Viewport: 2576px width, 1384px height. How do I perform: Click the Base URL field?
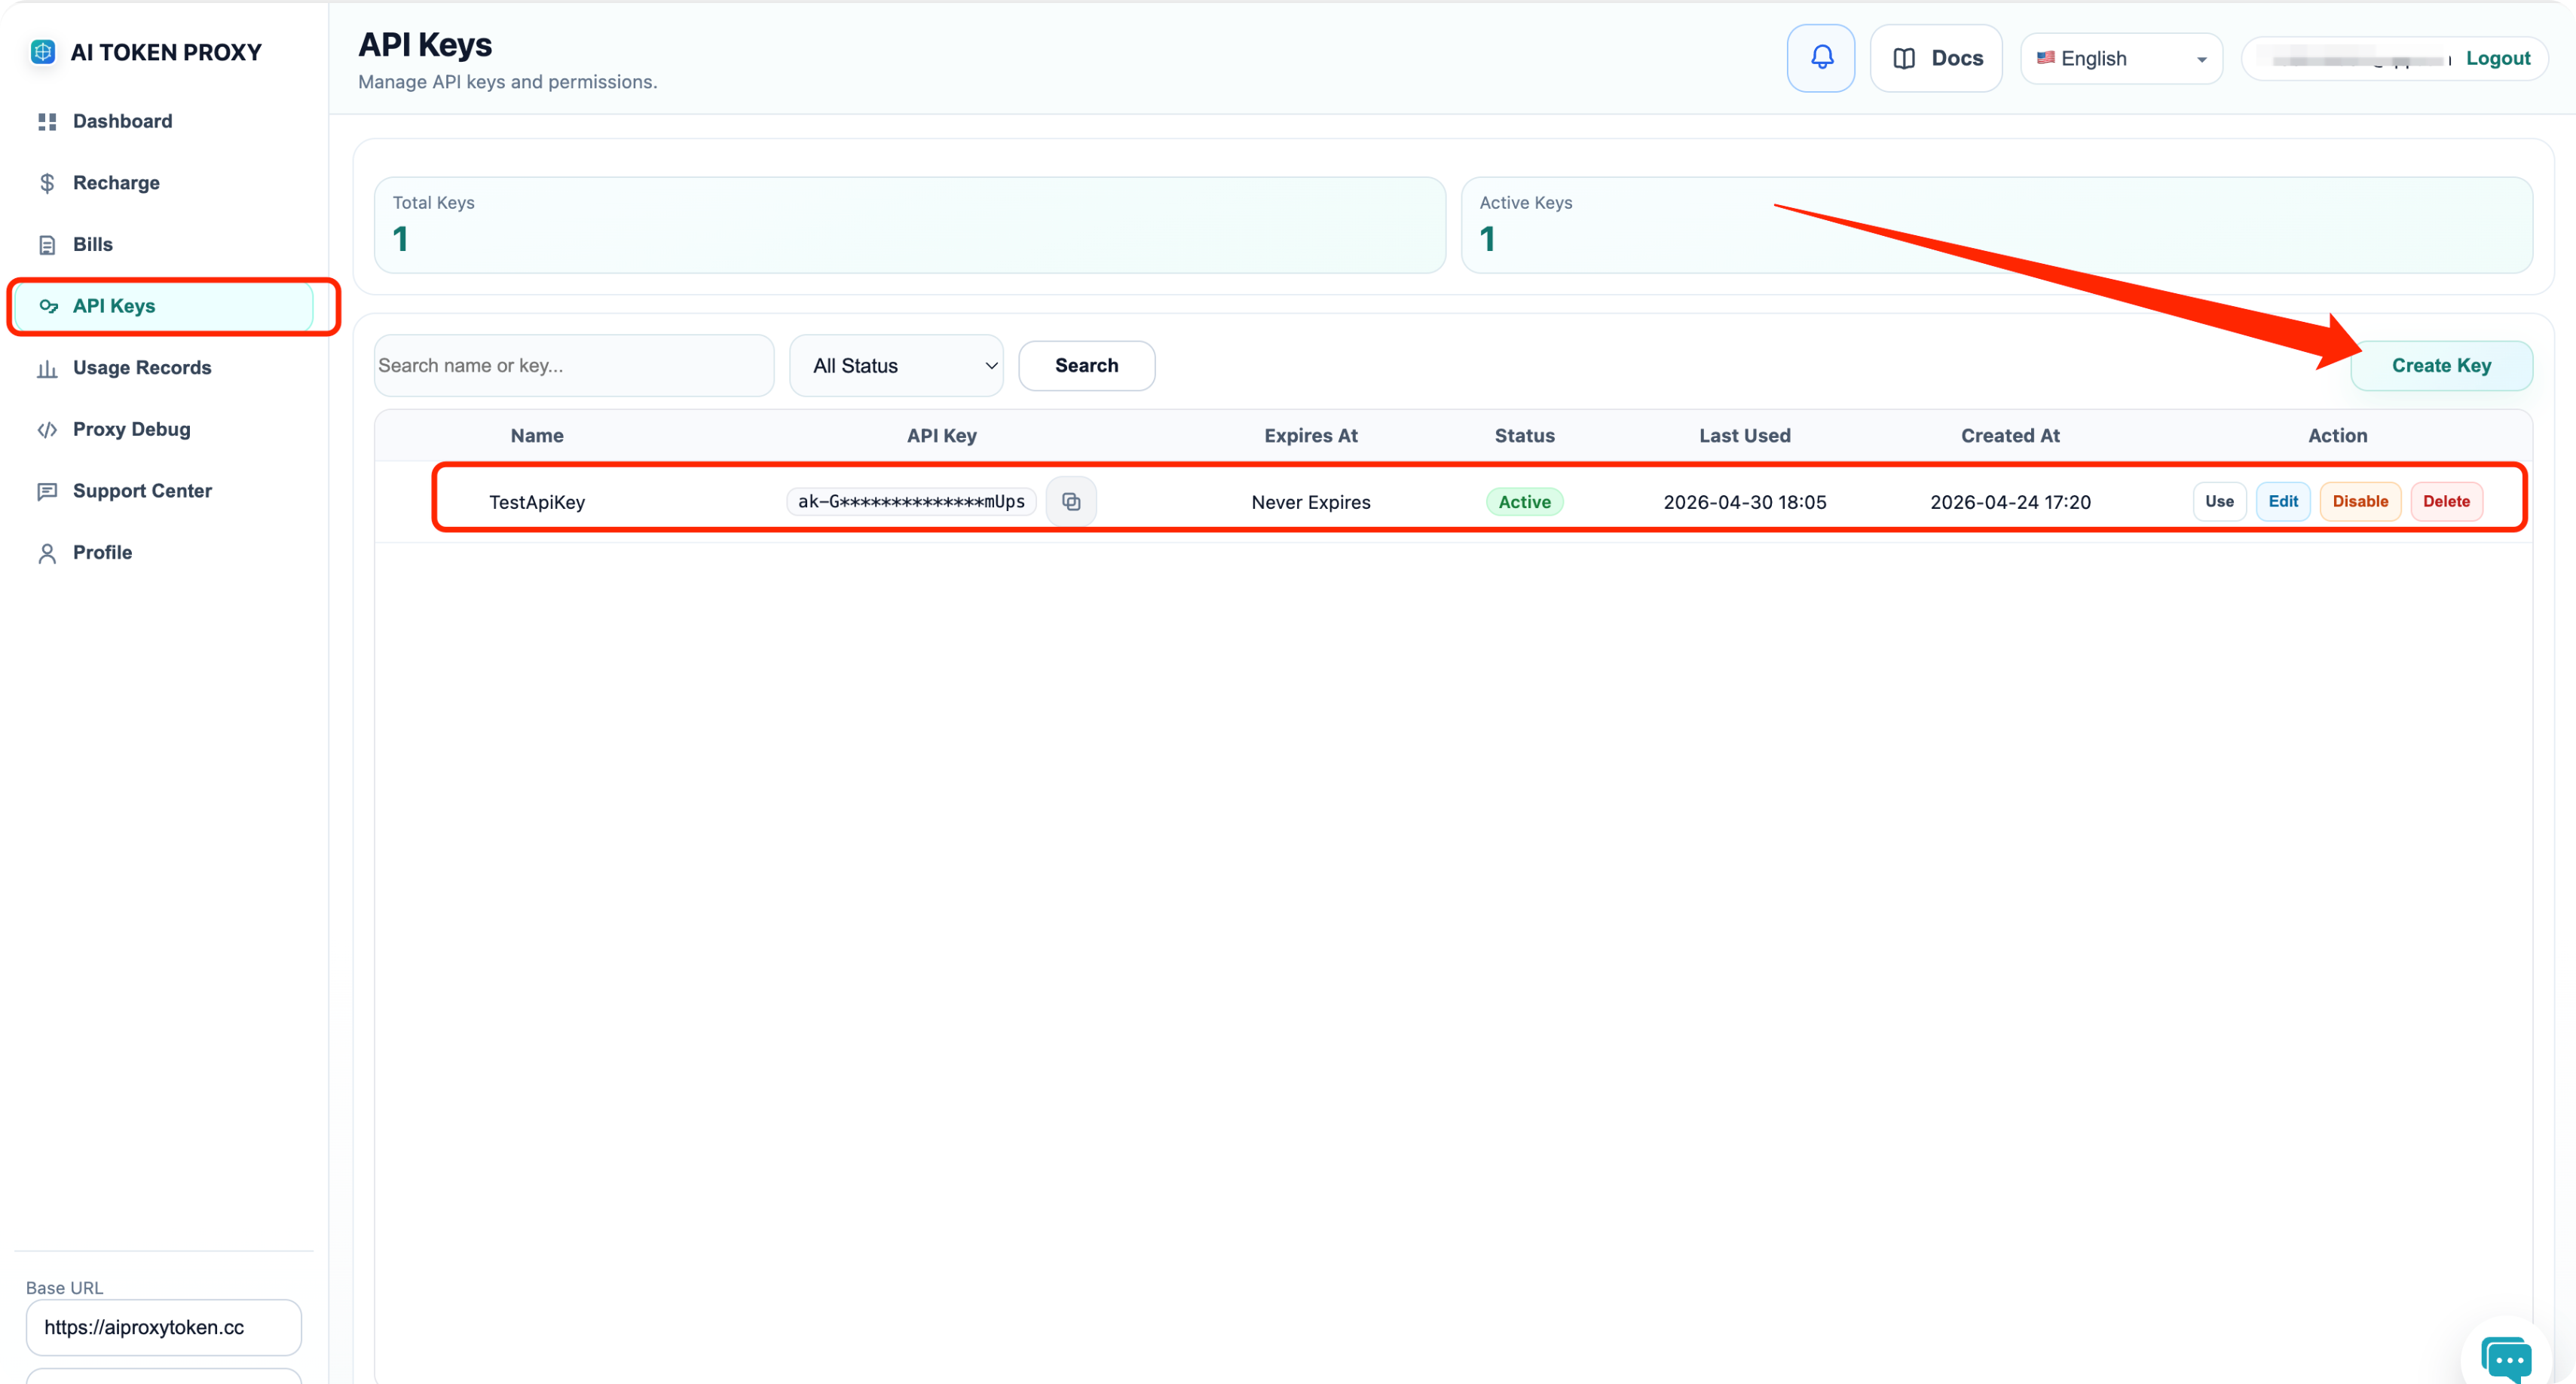[x=164, y=1328]
